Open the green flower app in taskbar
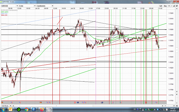 point(19,110)
